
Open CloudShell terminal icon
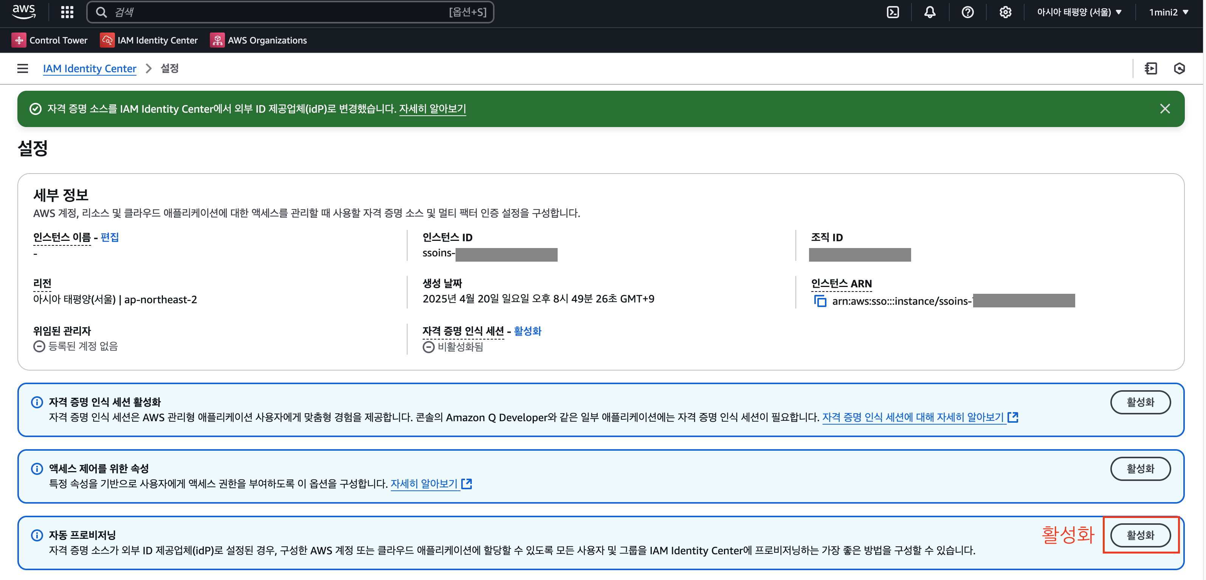click(x=893, y=12)
